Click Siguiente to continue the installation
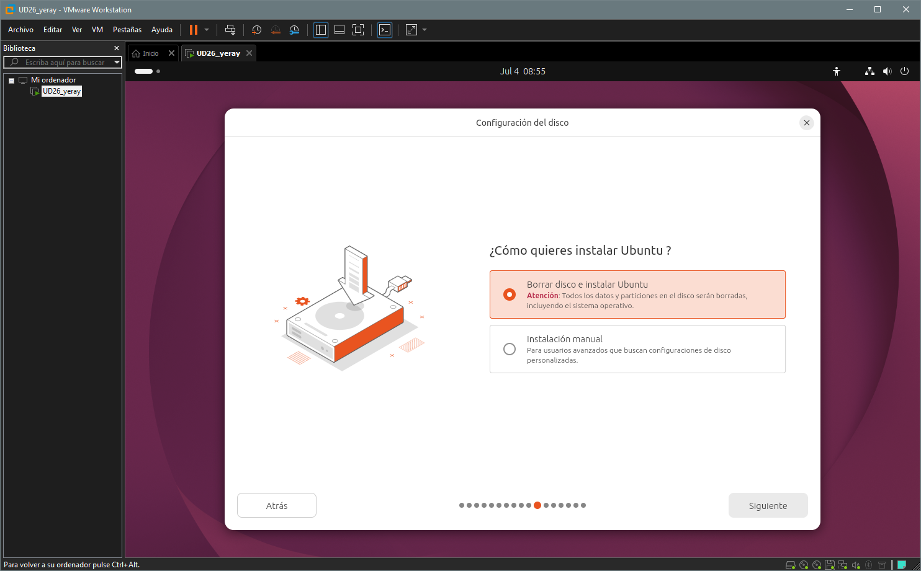Image resolution: width=921 pixels, height=571 pixels. point(768,505)
